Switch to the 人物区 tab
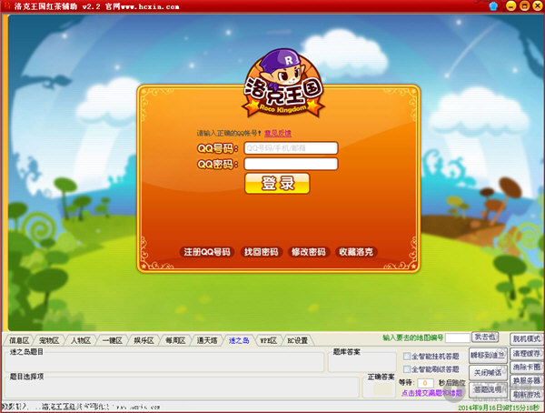 point(81,340)
